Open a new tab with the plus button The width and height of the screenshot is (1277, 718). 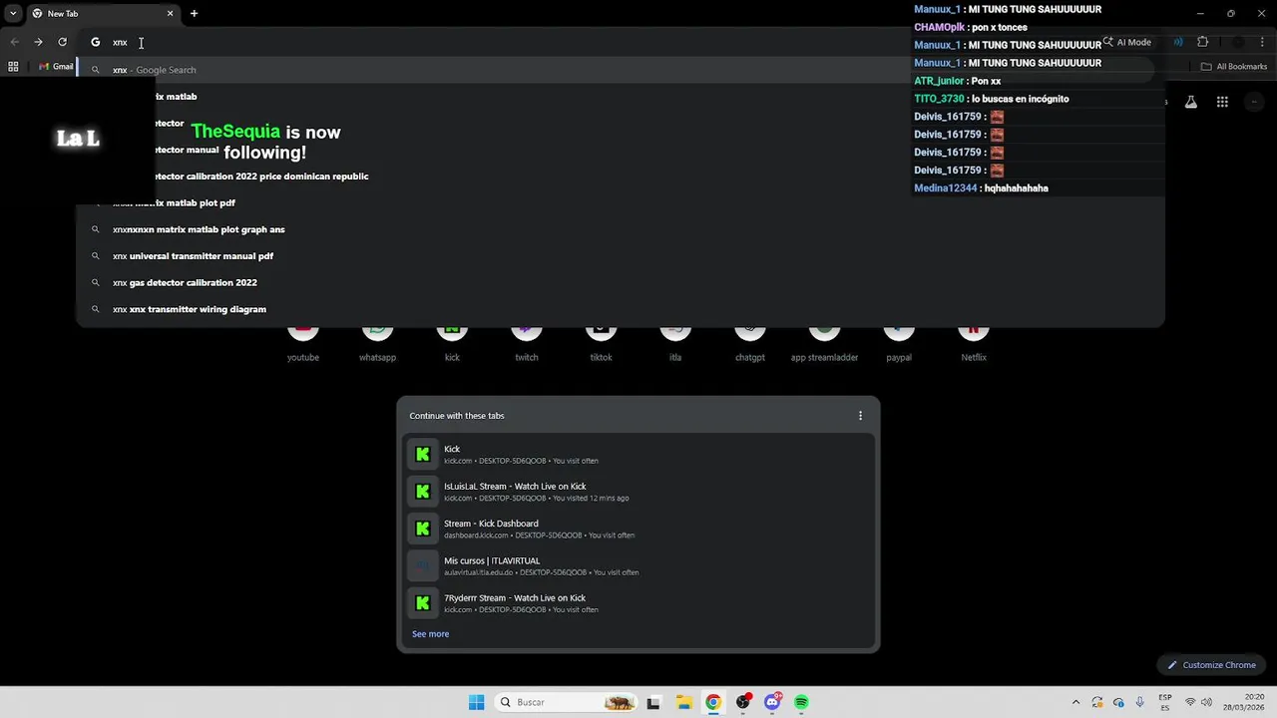click(x=194, y=13)
